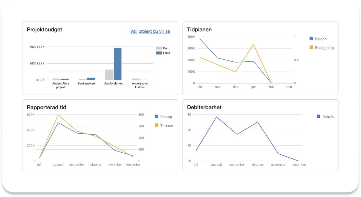The image size is (361, 197).
Task: Click the gray Budget legend swatch
Action: point(159,48)
